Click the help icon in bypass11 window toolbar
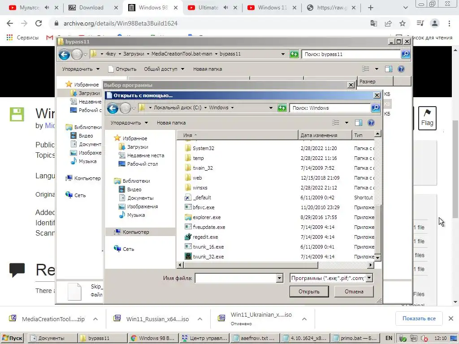This screenshot has width=459, height=344. click(x=401, y=69)
